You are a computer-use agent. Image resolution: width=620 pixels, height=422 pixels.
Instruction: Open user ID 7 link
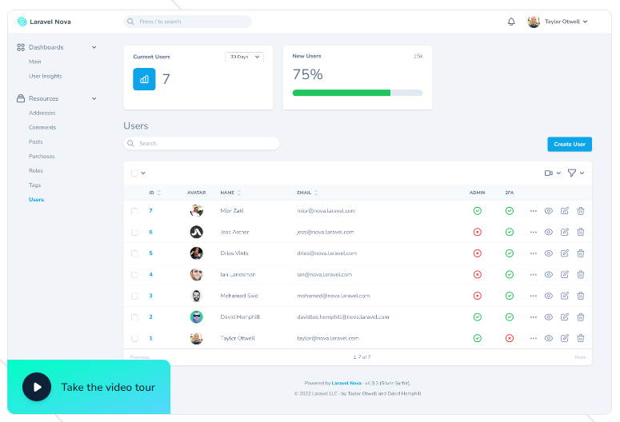tap(150, 211)
